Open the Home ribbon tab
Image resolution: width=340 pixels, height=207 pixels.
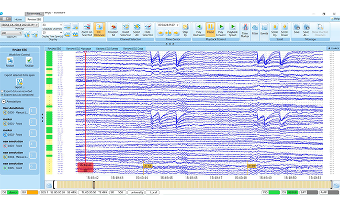click(18, 19)
